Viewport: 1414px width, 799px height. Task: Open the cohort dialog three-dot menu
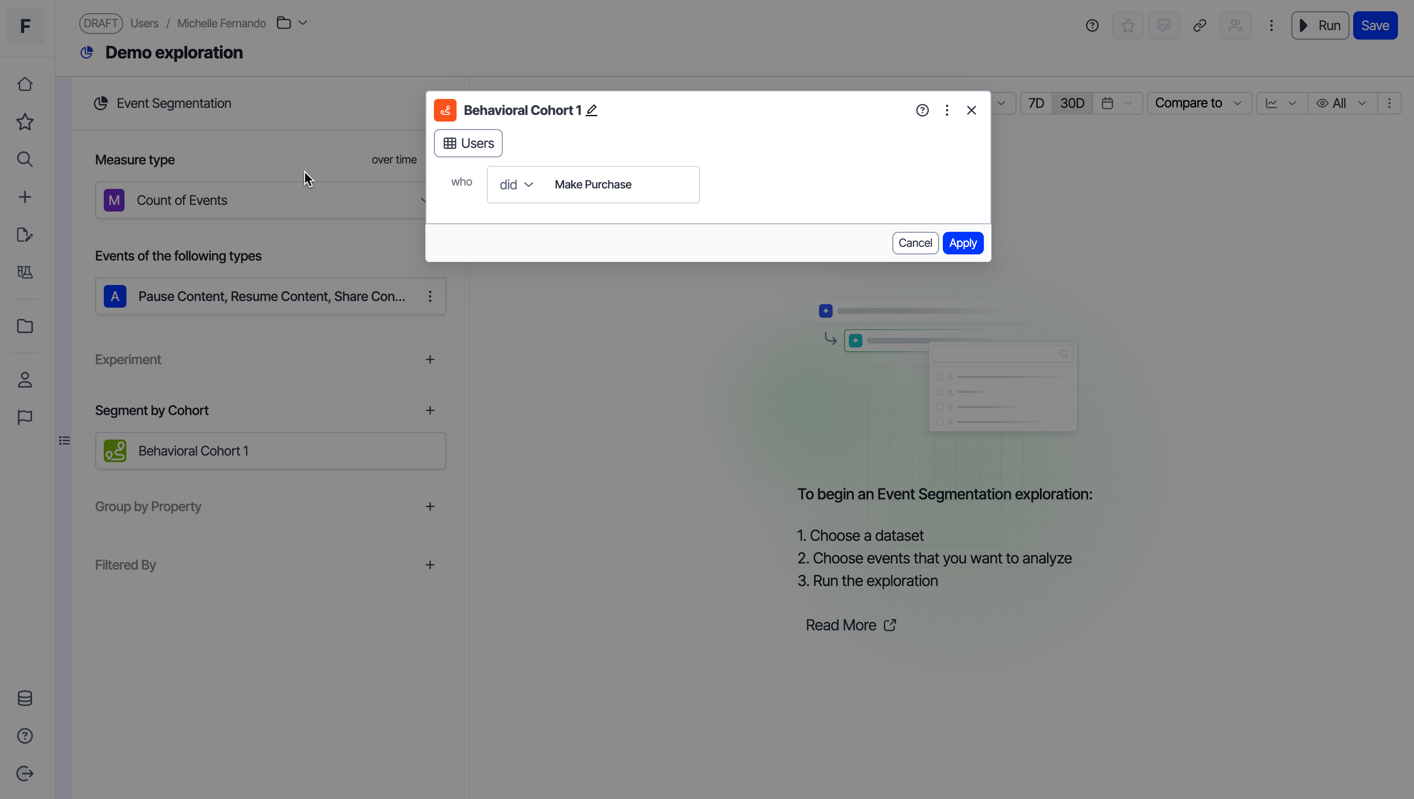click(947, 110)
